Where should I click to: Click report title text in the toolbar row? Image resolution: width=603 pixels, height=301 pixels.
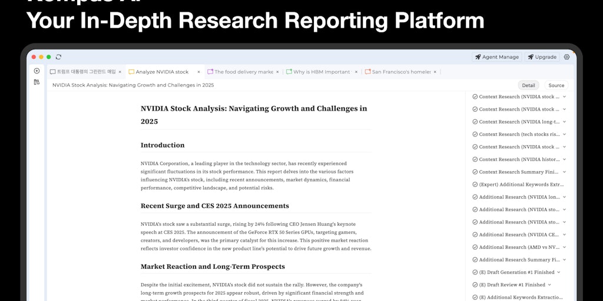133,85
